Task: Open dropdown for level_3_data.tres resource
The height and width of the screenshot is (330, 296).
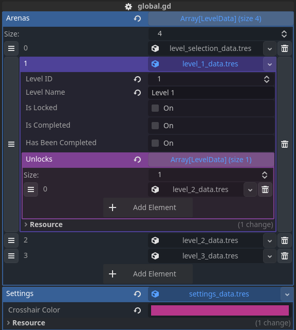Action: pyautogui.click(x=270, y=256)
